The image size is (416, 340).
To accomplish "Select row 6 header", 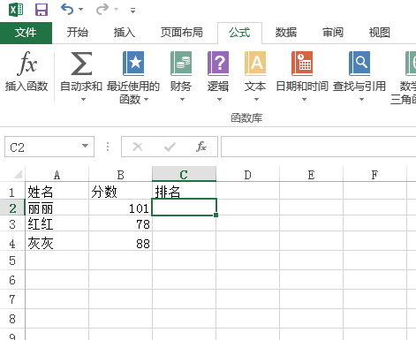I will [12, 280].
